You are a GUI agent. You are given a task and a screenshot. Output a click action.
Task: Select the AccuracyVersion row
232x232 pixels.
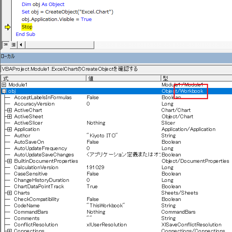point(117,104)
